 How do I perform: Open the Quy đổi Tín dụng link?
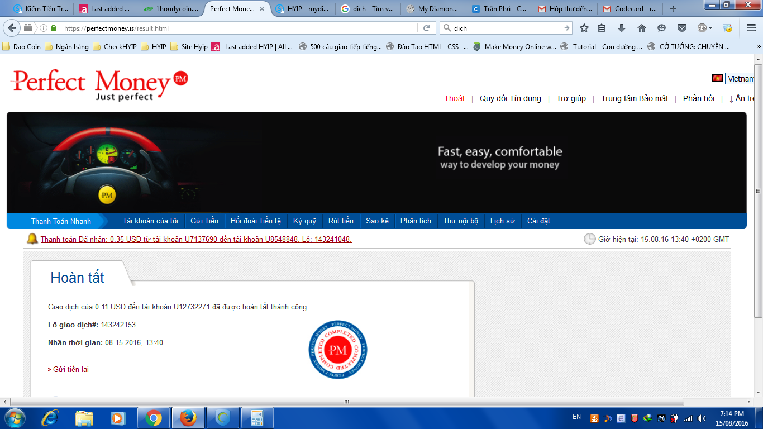pyautogui.click(x=511, y=98)
